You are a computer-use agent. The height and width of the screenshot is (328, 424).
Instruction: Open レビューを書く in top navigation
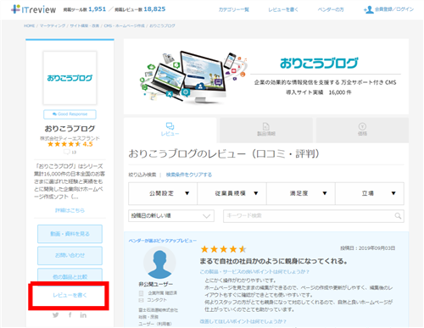click(283, 9)
